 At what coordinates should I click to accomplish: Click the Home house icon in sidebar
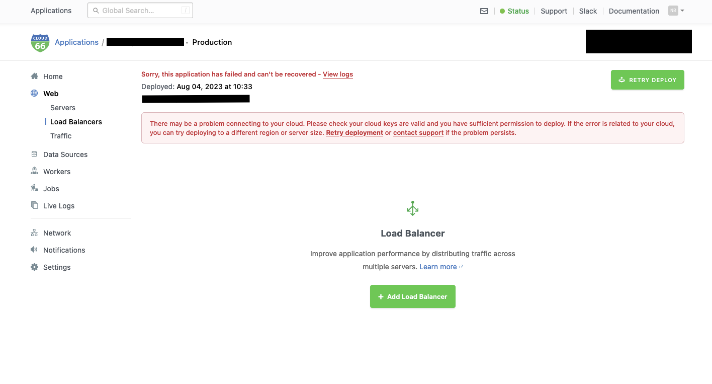(x=34, y=76)
